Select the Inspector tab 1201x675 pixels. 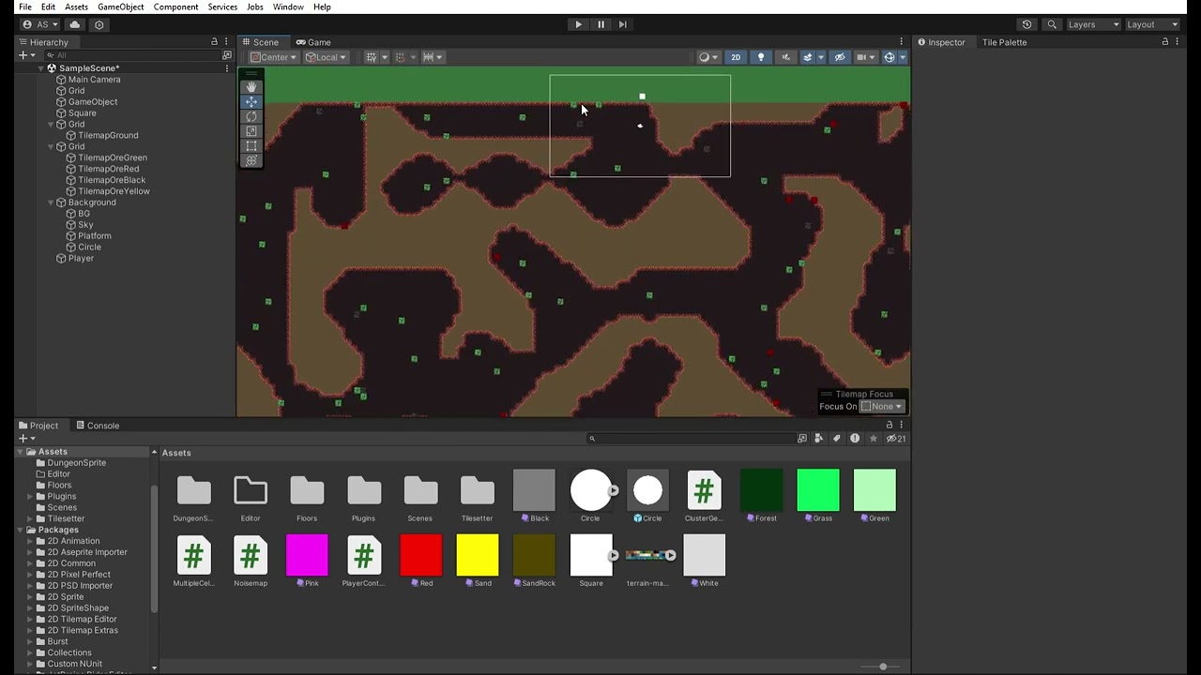(x=941, y=42)
